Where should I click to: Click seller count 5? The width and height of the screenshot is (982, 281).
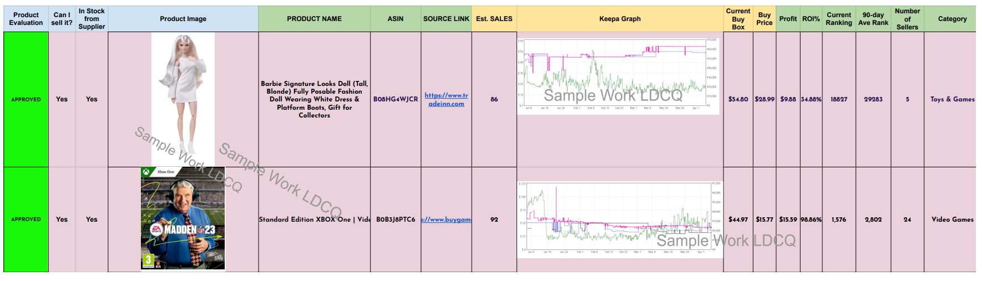point(908,99)
